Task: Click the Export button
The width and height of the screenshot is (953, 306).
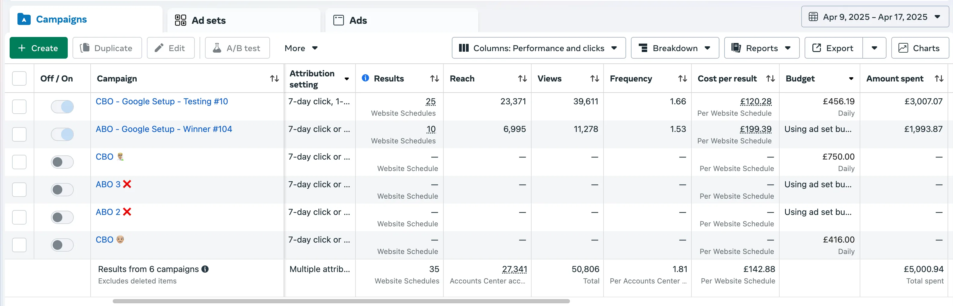Action: [833, 48]
